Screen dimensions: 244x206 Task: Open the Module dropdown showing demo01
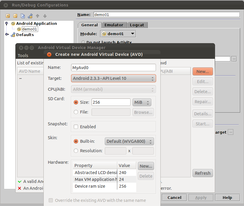click(118, 34)
